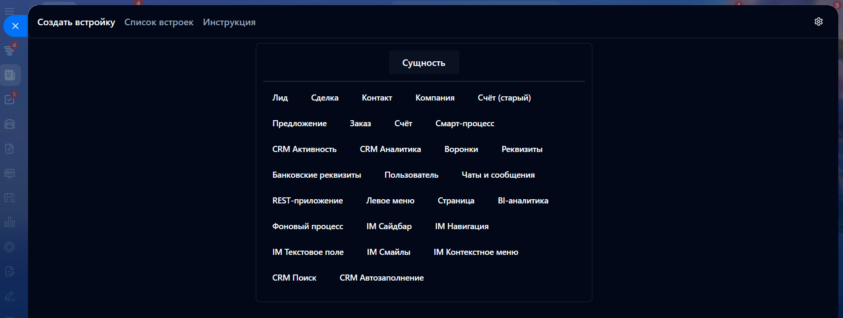Click the feed icon with badge 4

9,50
